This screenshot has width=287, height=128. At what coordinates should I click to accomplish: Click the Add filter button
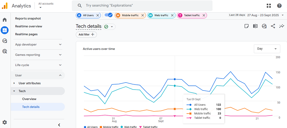(x=86, y=34)
